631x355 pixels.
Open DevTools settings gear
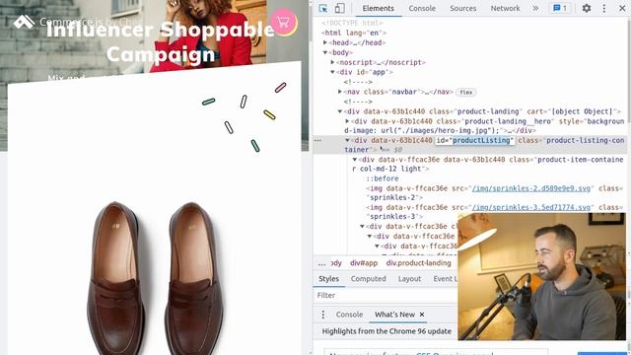[x=587, y=8]
